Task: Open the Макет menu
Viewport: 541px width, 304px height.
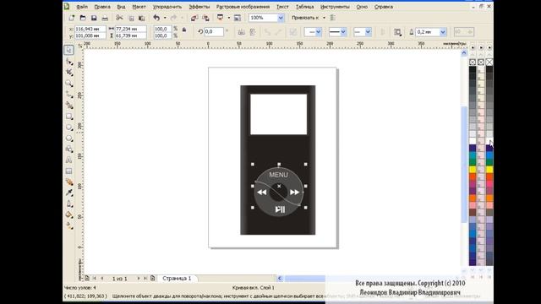Action: [139, 7]
